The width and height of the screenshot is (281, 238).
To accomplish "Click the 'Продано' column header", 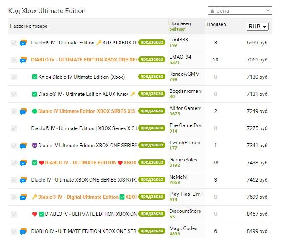I will point(217,25).
